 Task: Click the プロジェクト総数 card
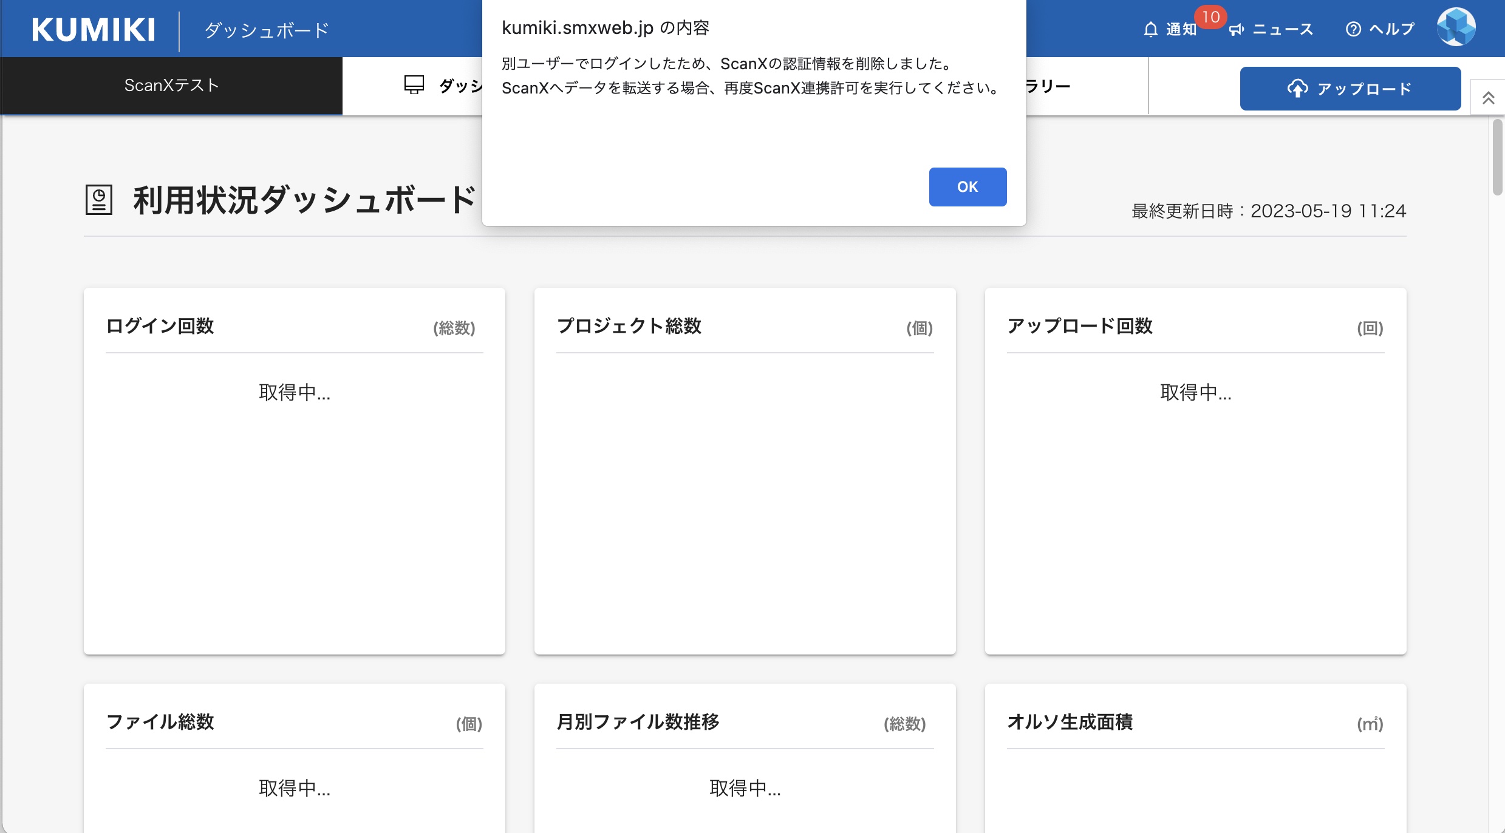point(745,471)
